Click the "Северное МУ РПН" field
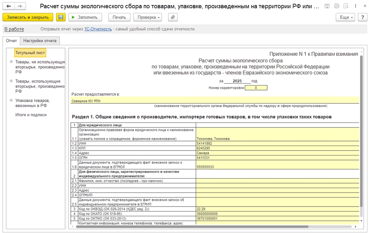369x233 pixels. point(215,100)
